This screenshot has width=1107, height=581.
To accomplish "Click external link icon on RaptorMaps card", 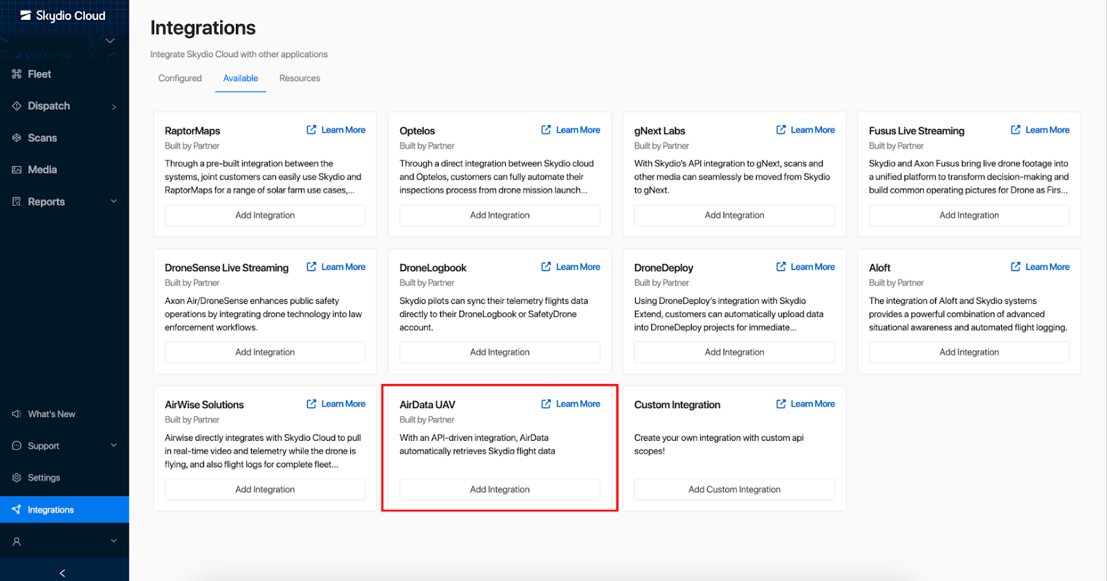I will click(311, 130).
